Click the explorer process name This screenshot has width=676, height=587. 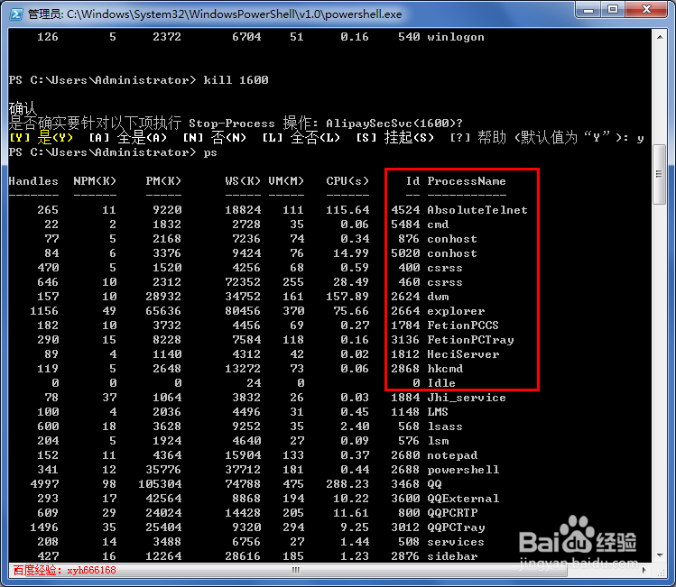(456, 311)
